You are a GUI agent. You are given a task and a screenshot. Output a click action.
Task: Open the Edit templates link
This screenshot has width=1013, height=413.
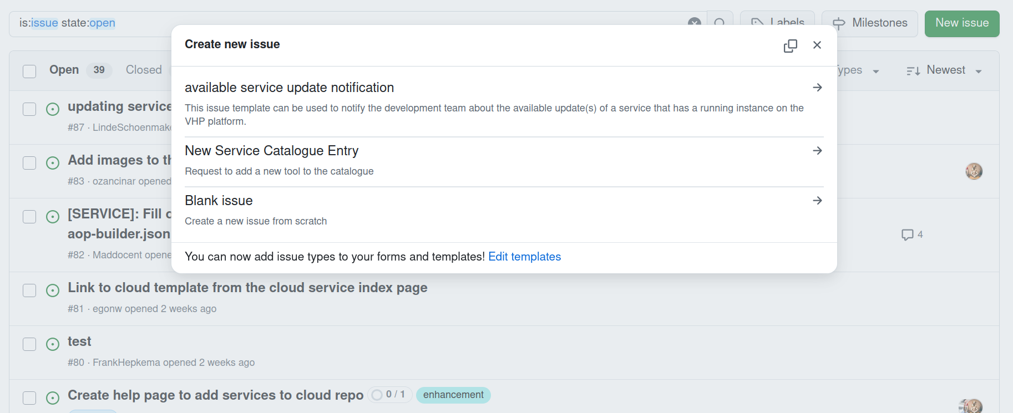pos(524,257)
